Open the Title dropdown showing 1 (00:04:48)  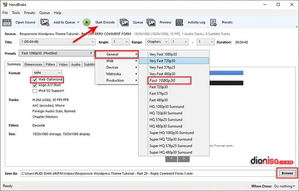click(x=58, y=42)
